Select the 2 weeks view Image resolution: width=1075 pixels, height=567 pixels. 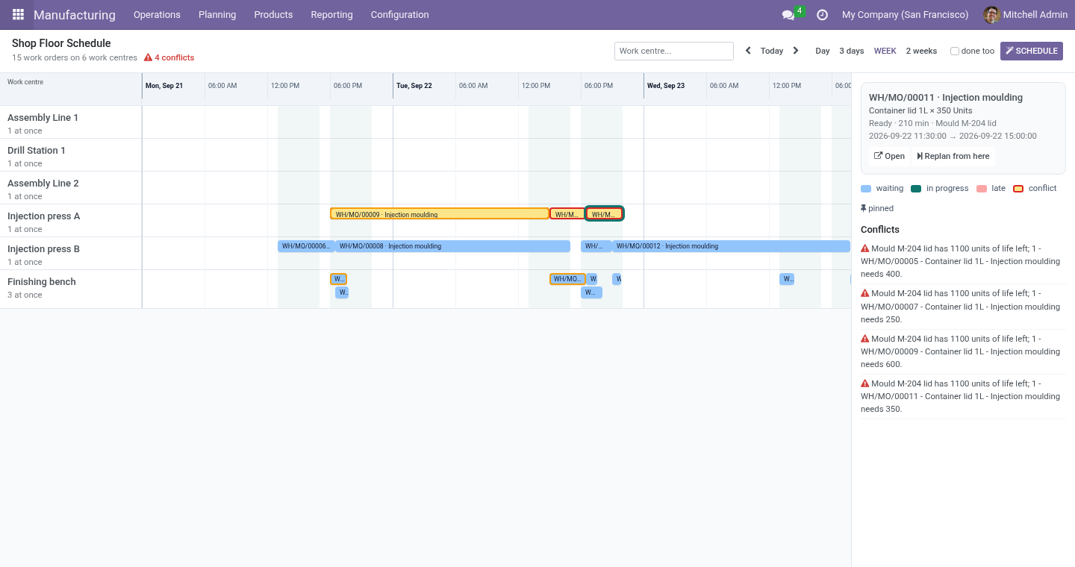click(922, 51)
